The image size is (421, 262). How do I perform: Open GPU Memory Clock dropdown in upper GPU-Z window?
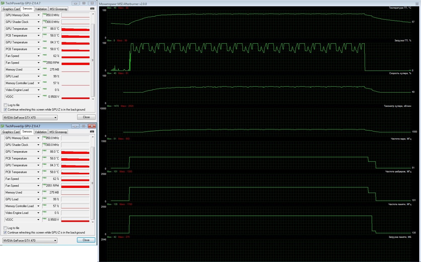[x=38, y=15]
